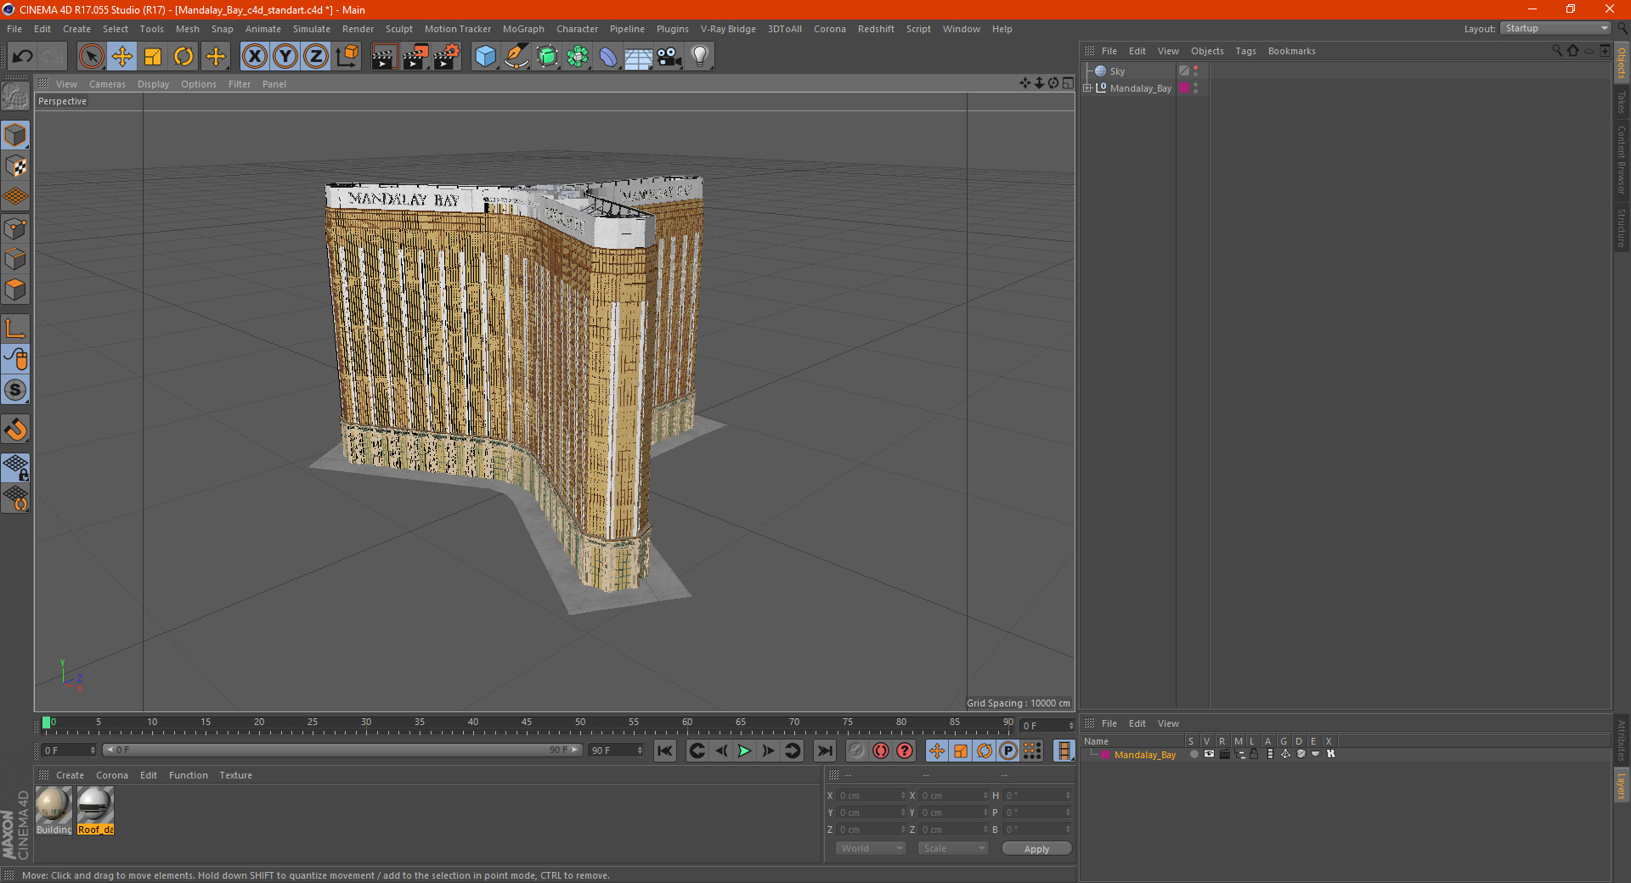Render the active view clapperboard icon

click(x=384, y=57)
